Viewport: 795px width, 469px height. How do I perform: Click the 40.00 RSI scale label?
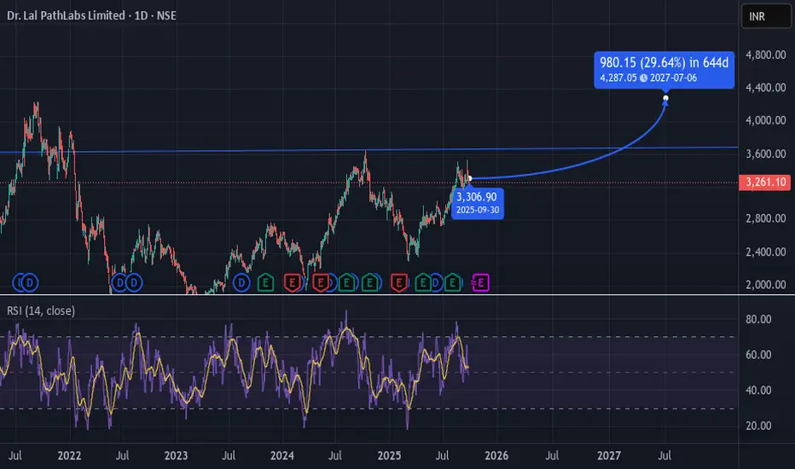click(x=758, y=390)
